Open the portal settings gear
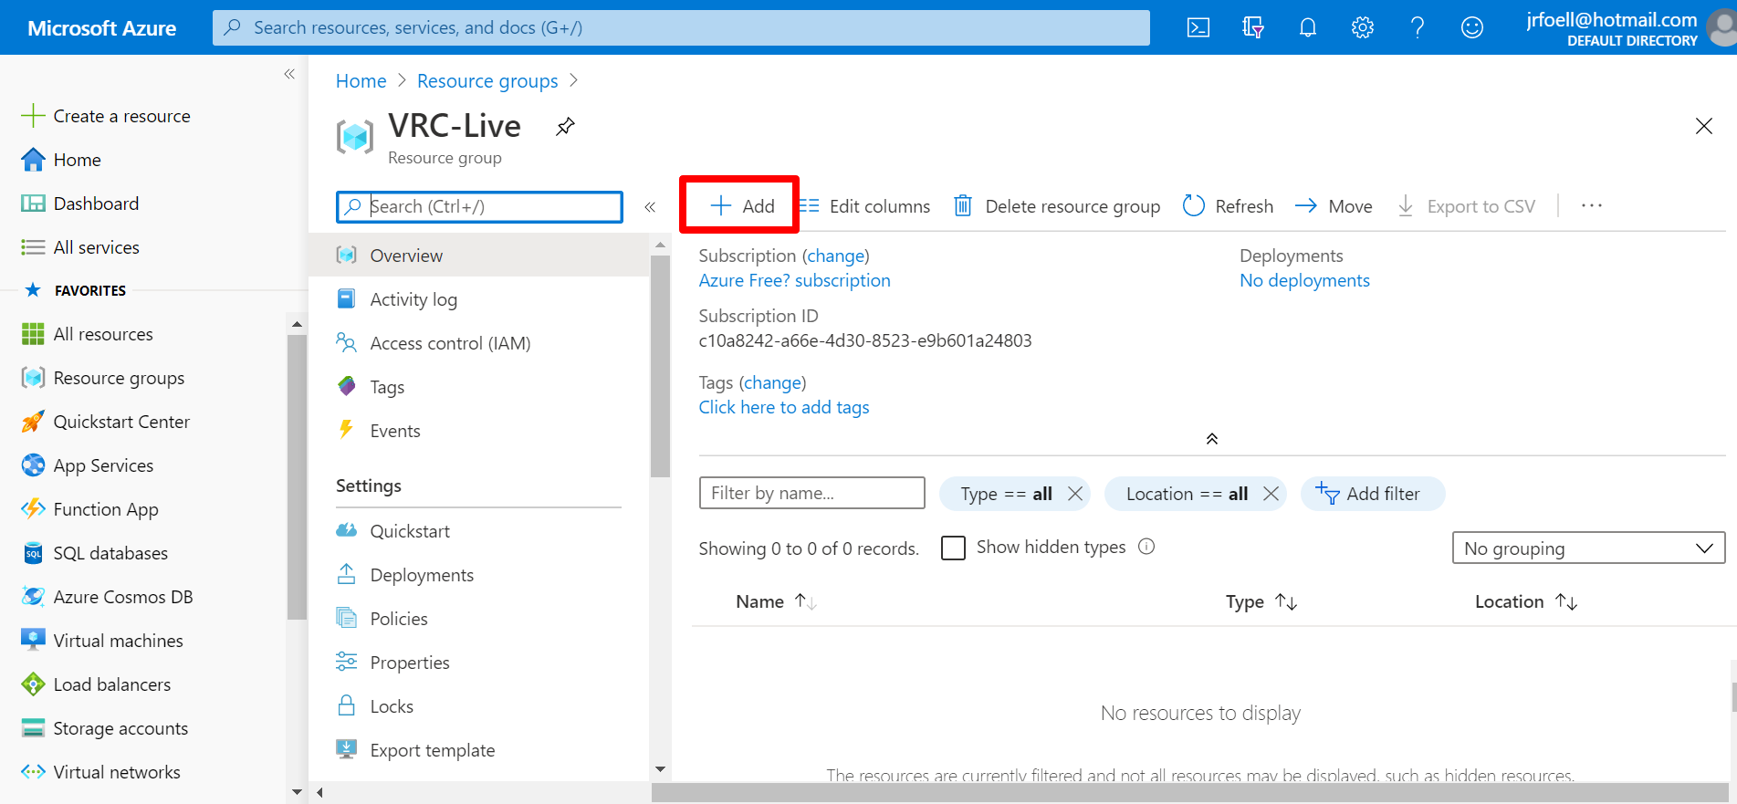Viewport: 1737px width, 804px height. [x=1363, y=27]
